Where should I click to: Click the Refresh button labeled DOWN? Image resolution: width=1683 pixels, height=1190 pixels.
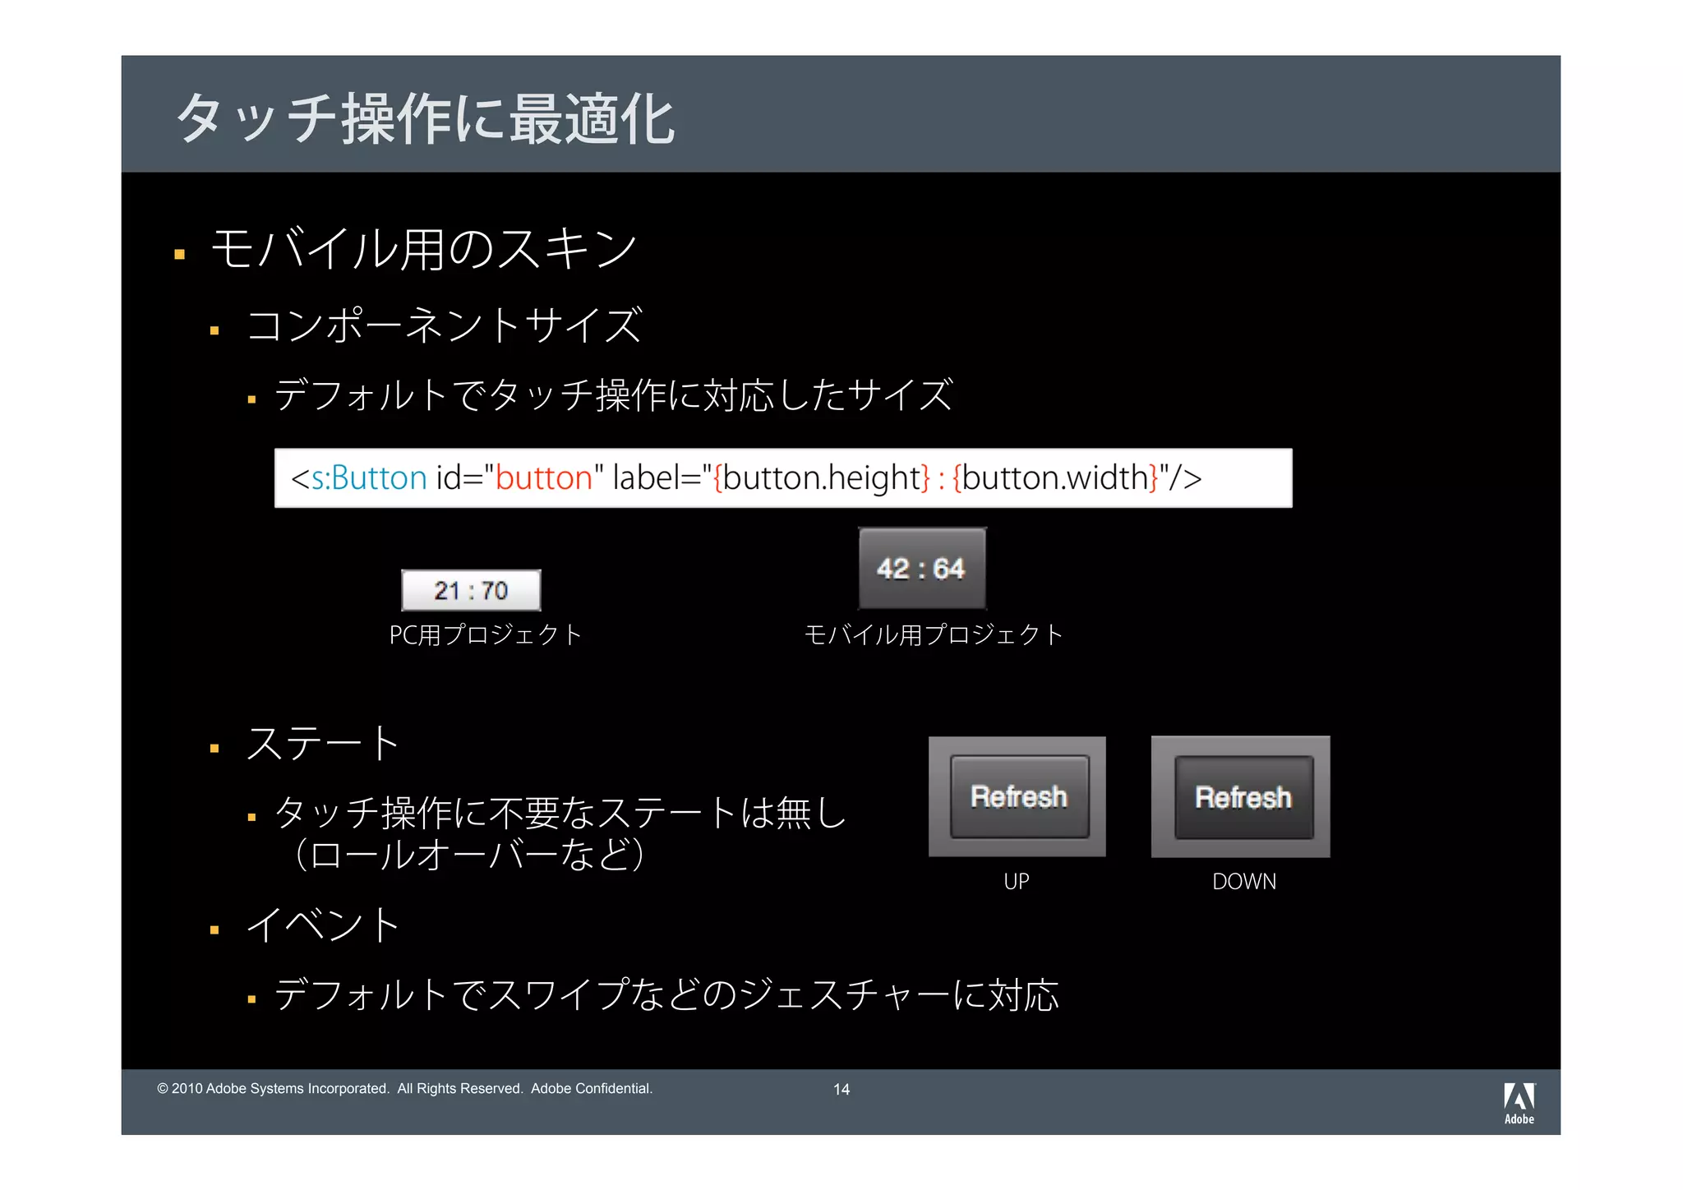tap(1243, 797)
